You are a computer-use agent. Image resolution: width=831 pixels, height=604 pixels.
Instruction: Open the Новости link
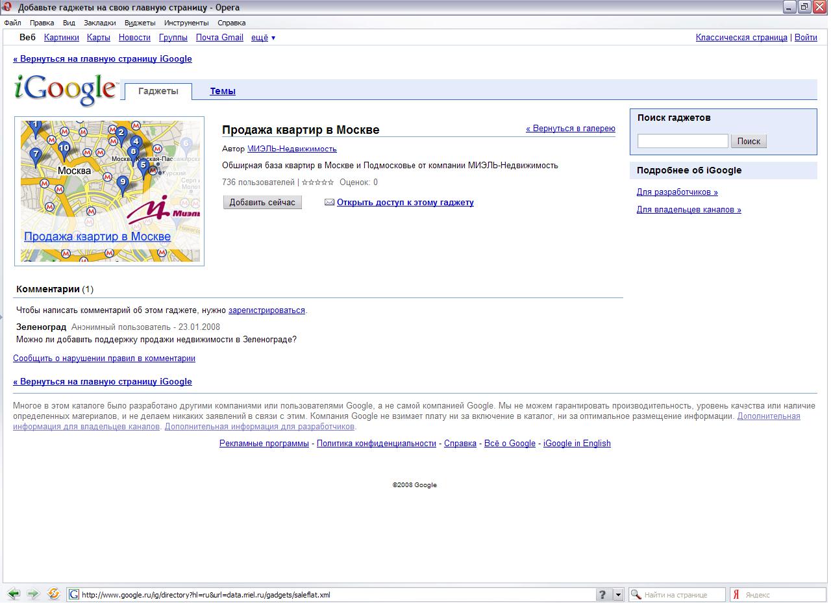[134, 38]
